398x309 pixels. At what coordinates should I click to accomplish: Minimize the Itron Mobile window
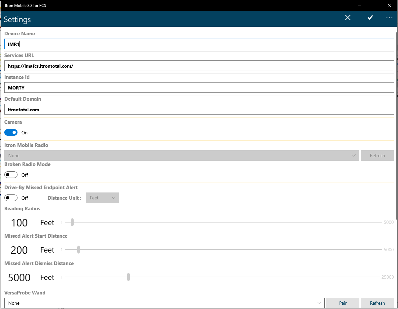click(x=359, y=6)
